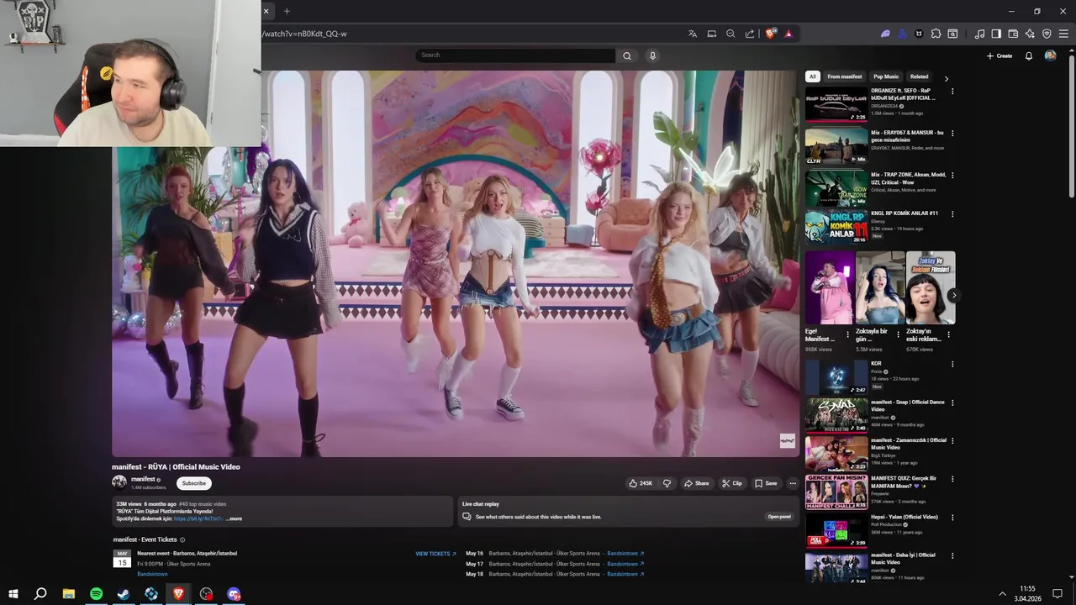This screenshot has width=1076, height=605.
Task: Open Brave Rewards triangle icon
Action: point(789,34)
